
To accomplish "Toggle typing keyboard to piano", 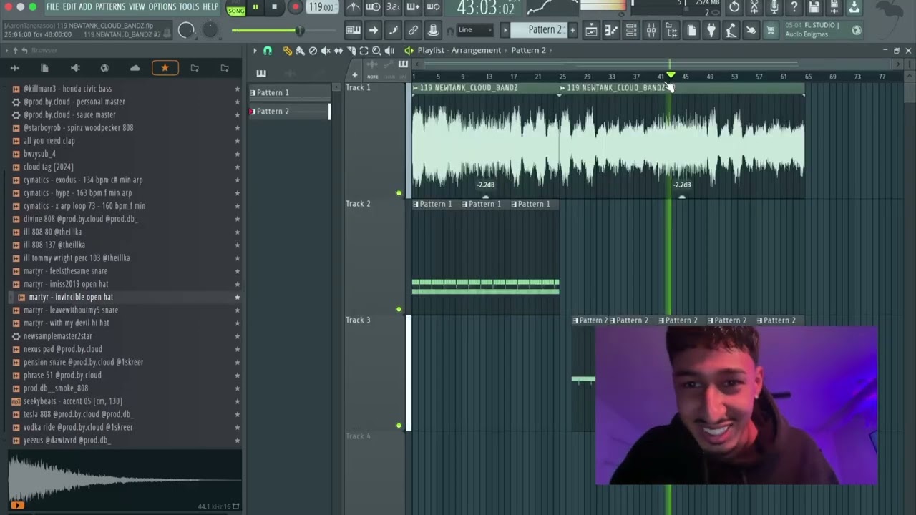I will 353,30.
